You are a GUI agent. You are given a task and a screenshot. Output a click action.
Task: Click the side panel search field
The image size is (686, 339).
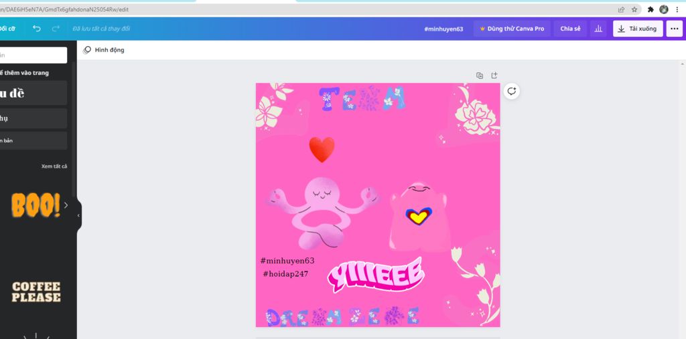33,55
